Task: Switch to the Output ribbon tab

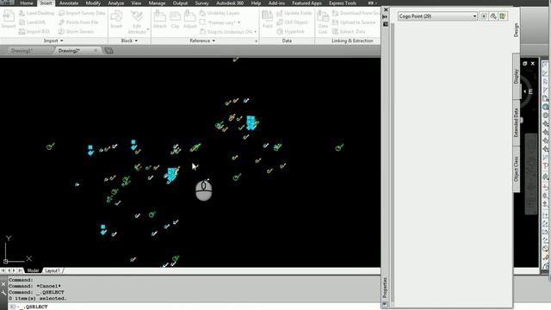Action: pos(180,3)
